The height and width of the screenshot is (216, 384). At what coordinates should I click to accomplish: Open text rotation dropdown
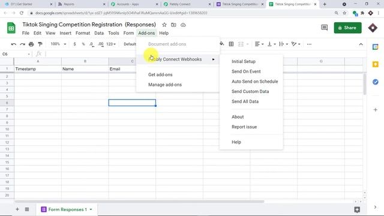(x=296, y=44)
